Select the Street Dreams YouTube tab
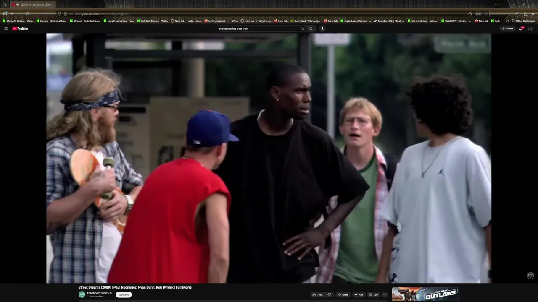Viewport: 538px width, 302px height. (33, 5)
